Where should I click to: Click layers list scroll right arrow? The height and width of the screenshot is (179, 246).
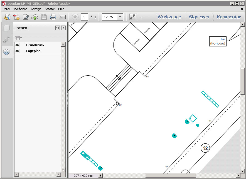tap(59, 174)
